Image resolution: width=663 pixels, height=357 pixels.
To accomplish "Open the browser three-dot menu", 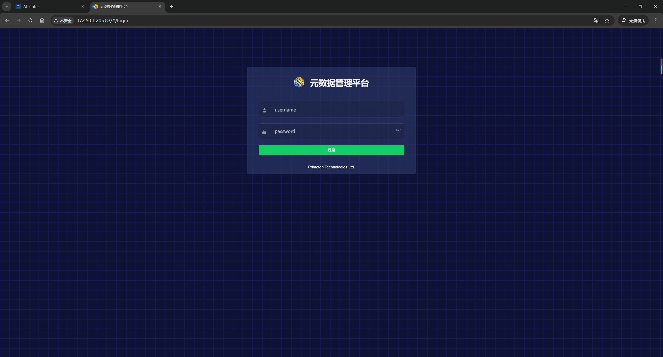I will [656, 20].
